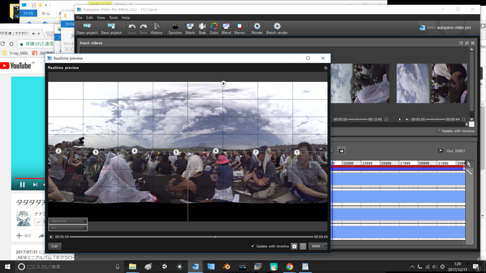Viewport: 486px width, 273px height.
Task: Click the Input videos panel float icon
Action: click(x=461, y=43)
